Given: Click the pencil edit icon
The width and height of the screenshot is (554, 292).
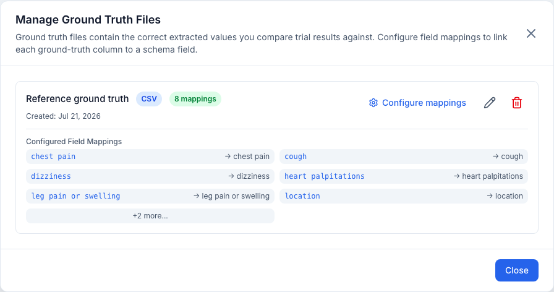Looking at the screenshot, I should point(489,103).
